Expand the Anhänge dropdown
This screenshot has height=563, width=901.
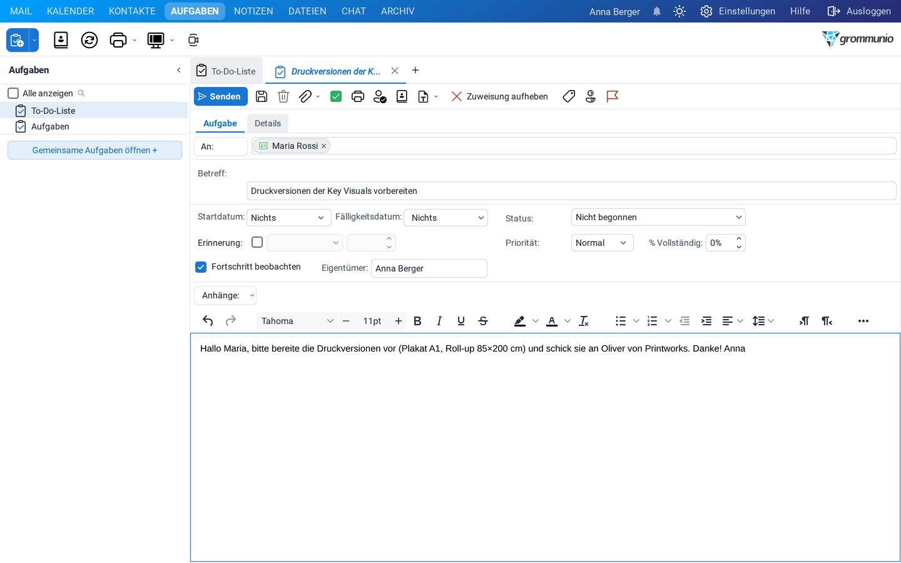click(225, 295)
